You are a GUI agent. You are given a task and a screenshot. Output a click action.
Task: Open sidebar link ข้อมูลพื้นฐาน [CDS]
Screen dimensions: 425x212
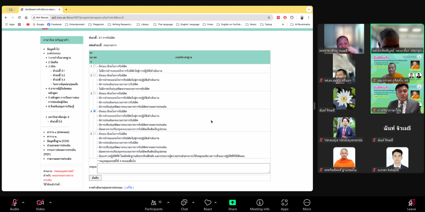point(58,141)
